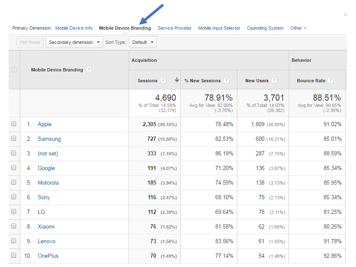Click the total bounce rate 88.51%

[327, 98]
